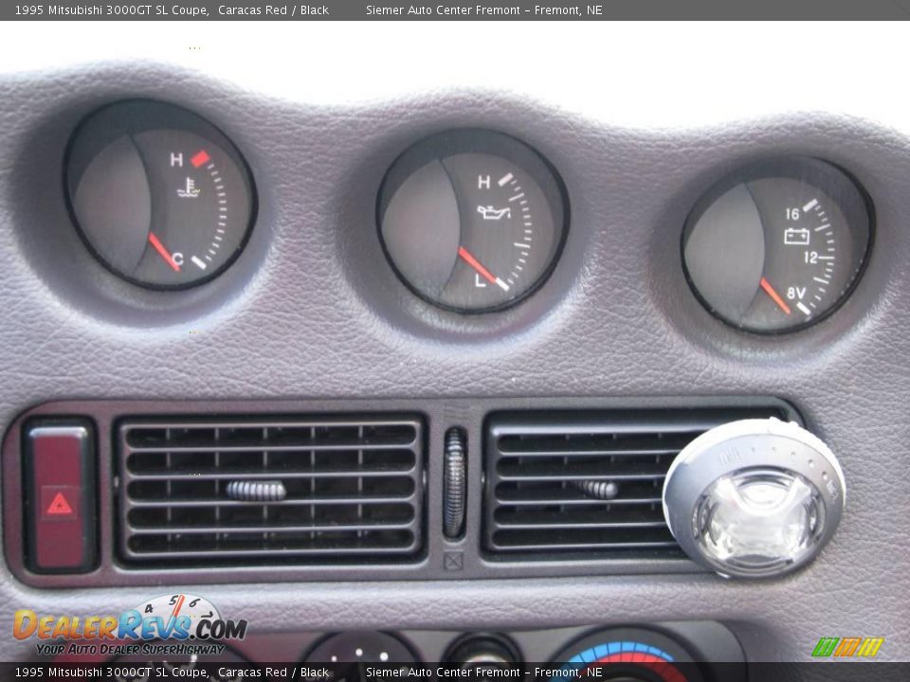
Task: Click the coolant temperature gauge
Action: tap(160, 194)
